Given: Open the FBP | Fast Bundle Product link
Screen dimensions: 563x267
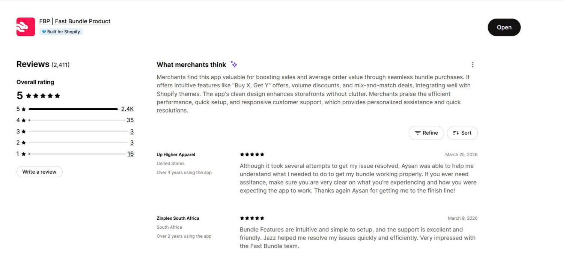Looking at the screenshot, I should click(74, 21).
